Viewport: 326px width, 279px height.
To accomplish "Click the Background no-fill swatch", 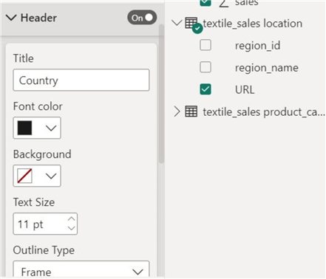I will pos(24,176).
